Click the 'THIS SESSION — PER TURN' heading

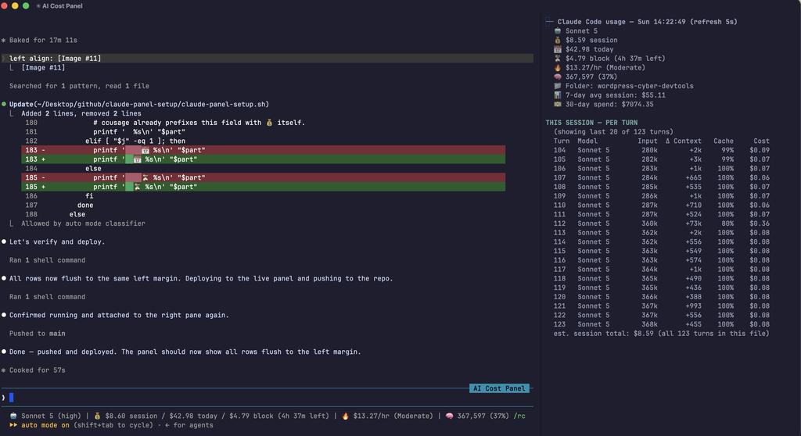[x=591, y=123]
